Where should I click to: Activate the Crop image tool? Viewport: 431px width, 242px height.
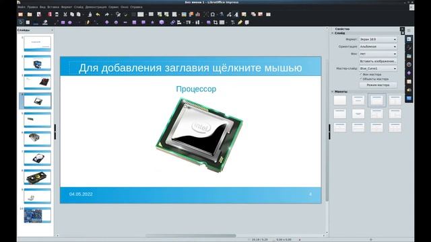tap(215, 22)
